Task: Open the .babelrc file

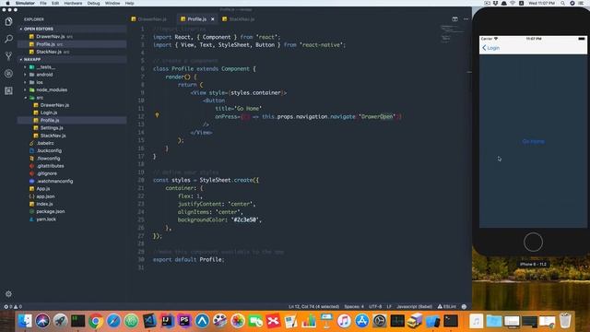Action: pyautogui.click(x=45, y=143)
